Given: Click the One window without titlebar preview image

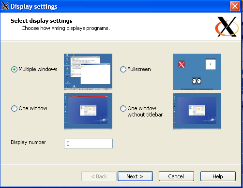Looking at the screenshot, I should [x=197, y=111].
